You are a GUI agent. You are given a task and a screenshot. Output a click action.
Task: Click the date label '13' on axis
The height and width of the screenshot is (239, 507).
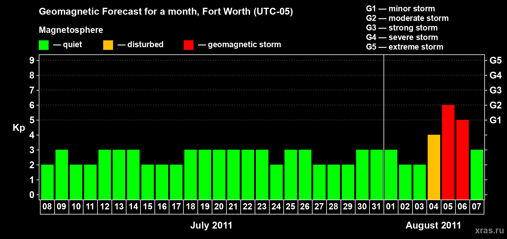[x=119, y=207]
